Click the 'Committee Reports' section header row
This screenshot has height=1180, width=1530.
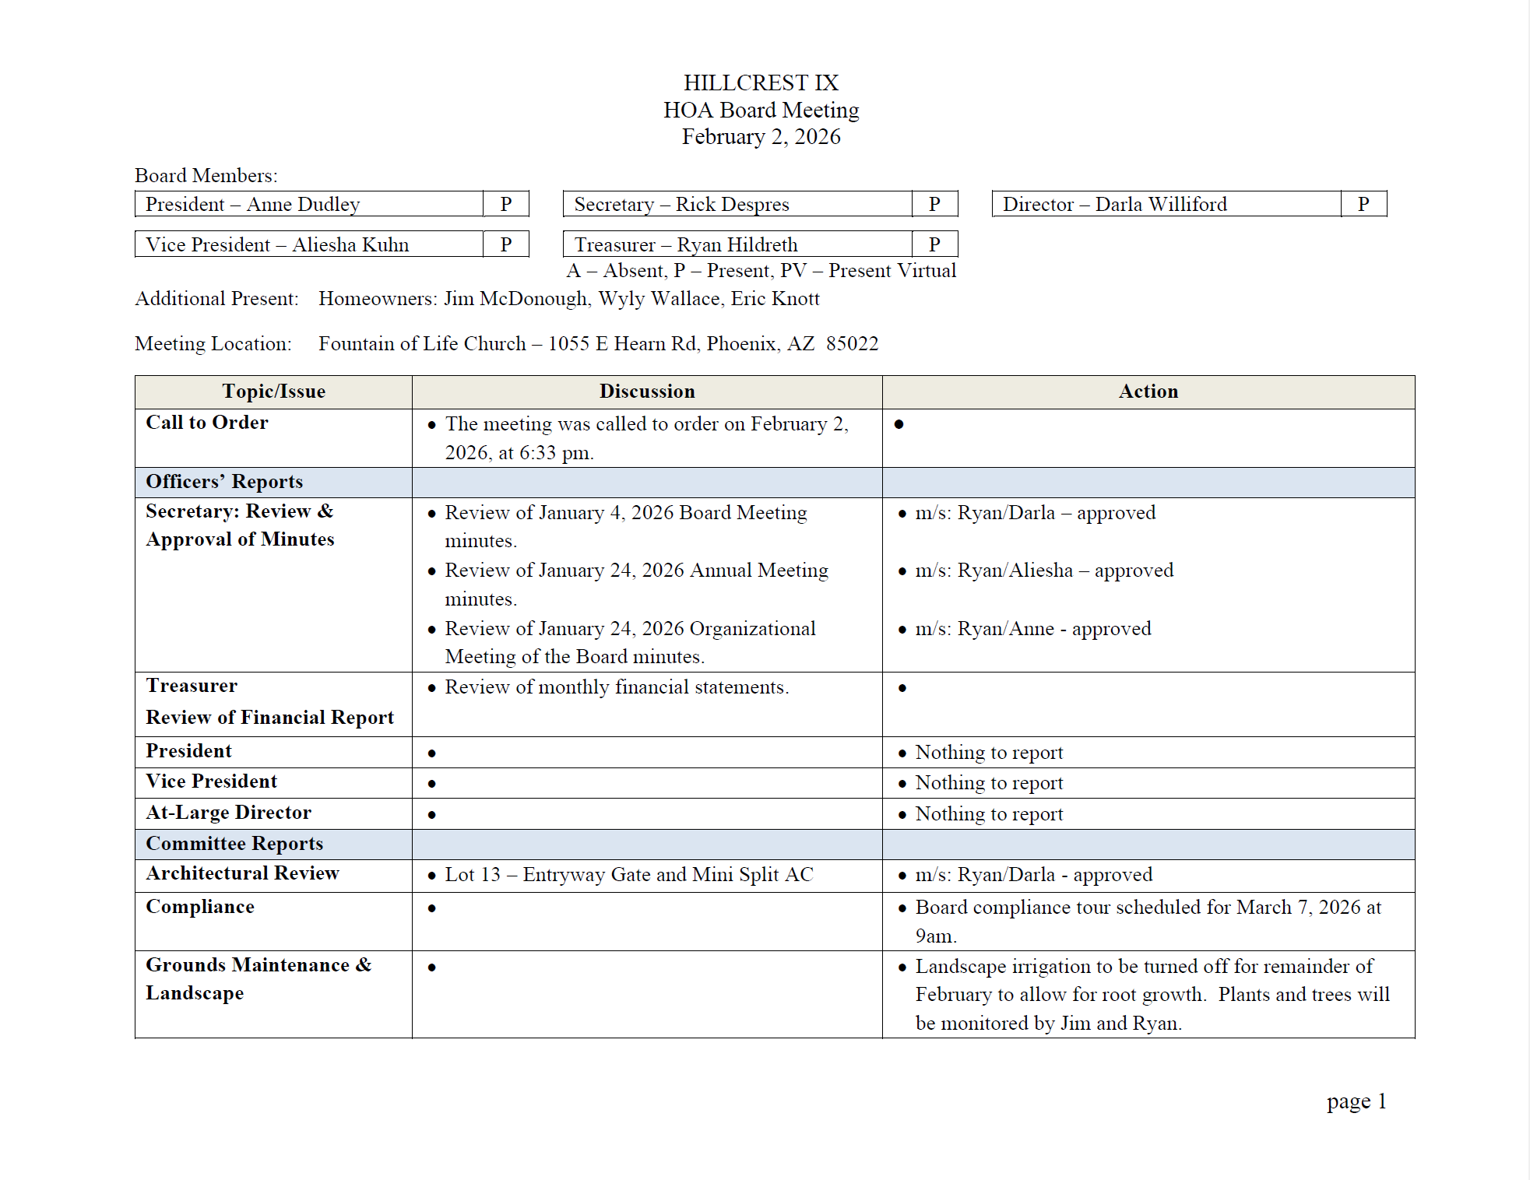pos(234,844)
